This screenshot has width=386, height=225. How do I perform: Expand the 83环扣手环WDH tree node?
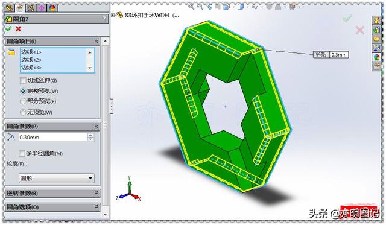coord(113,15)
